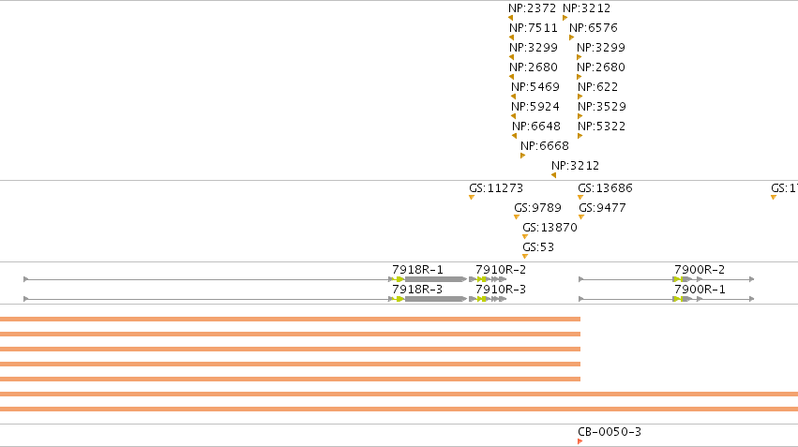Select NP:2680 label with the left-pointing marker
Screen dimensions: 798x447
pos(534,67)
